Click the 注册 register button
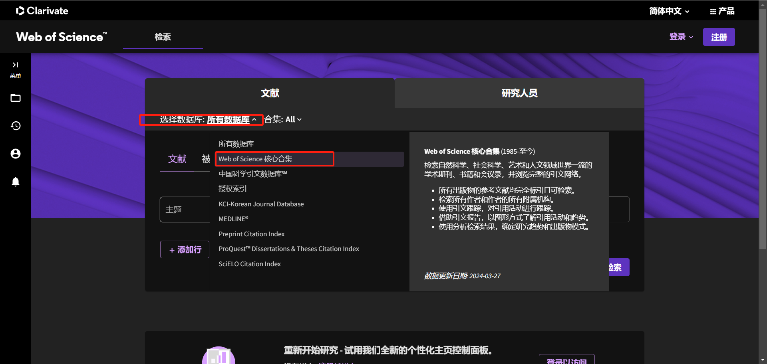Screen dimensions: 767x364 719,37
